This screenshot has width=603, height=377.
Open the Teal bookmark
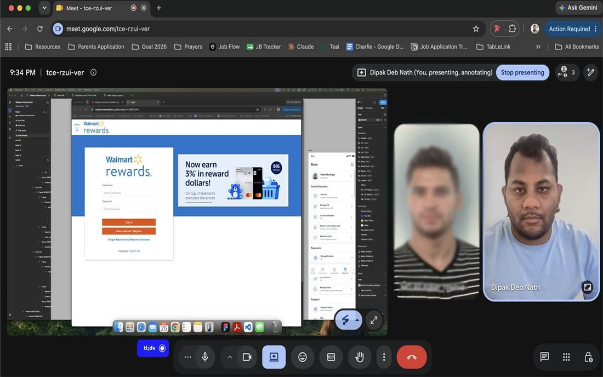(x=330, y=47)
